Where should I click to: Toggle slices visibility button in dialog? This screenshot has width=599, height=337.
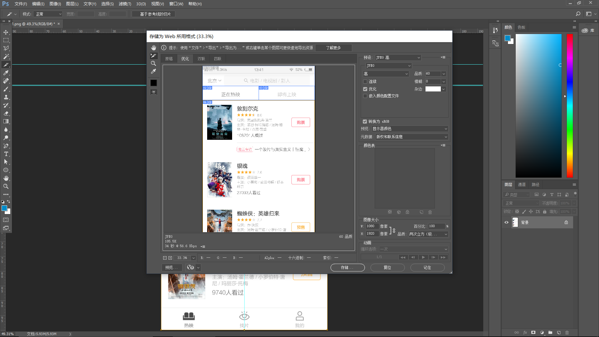pos(153,92)
